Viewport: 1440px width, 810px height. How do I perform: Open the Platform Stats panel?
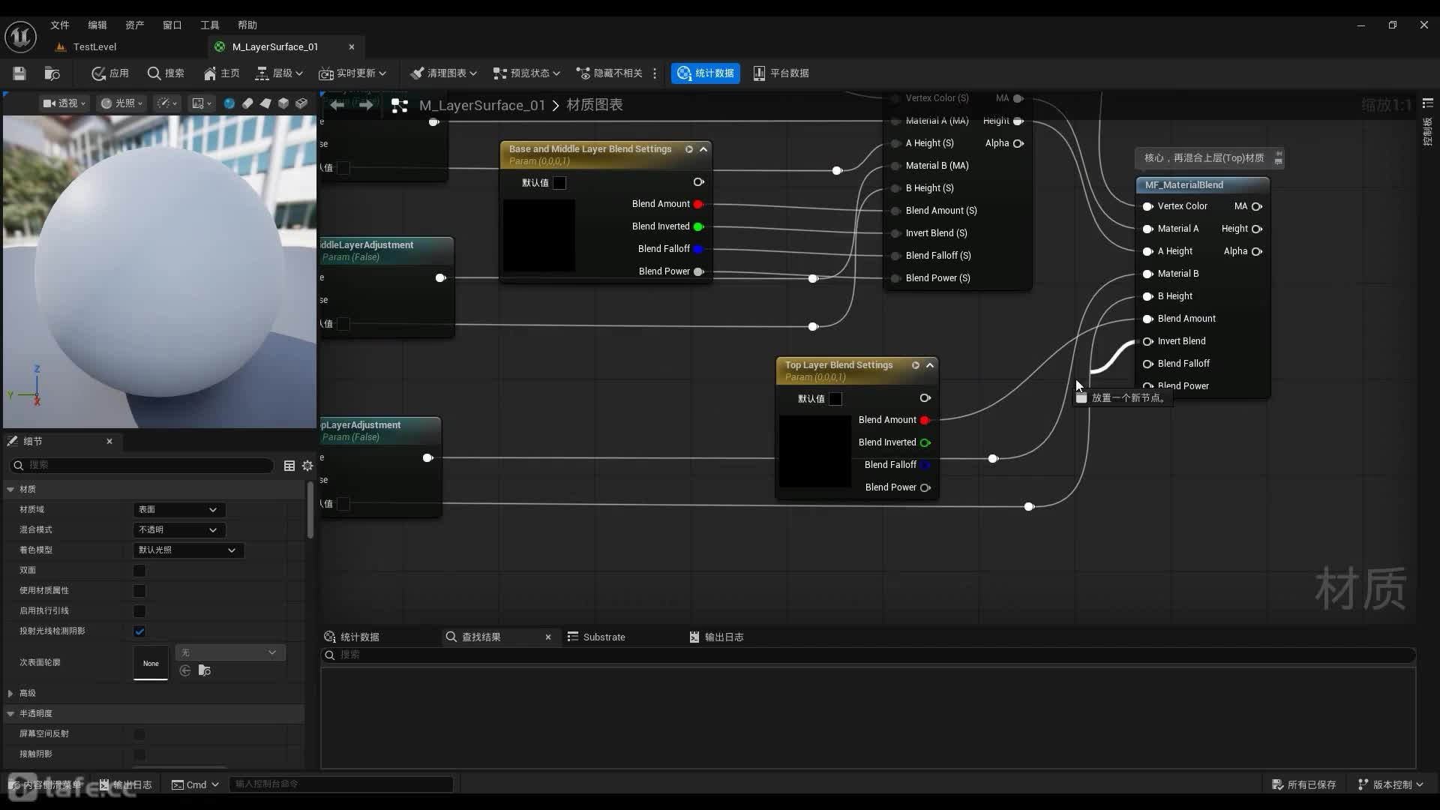781,73
